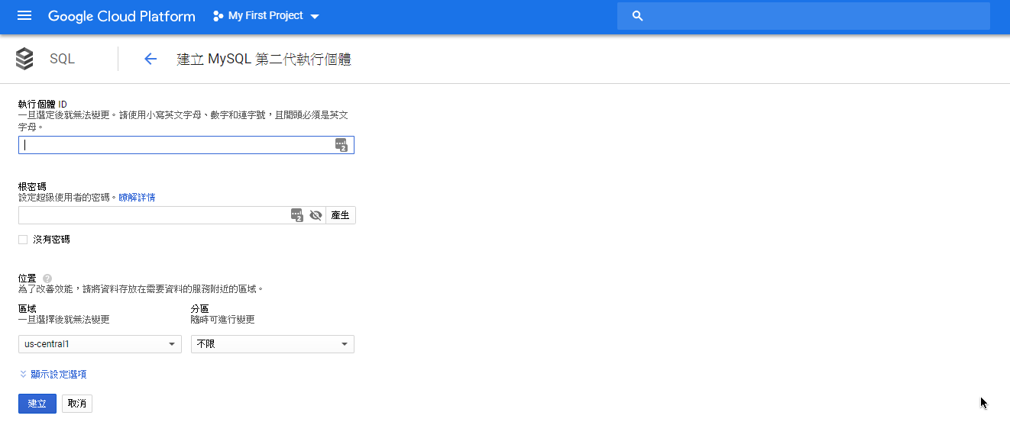Click 產生 to generate a password

pyautogui.click(x=341, y=215)
